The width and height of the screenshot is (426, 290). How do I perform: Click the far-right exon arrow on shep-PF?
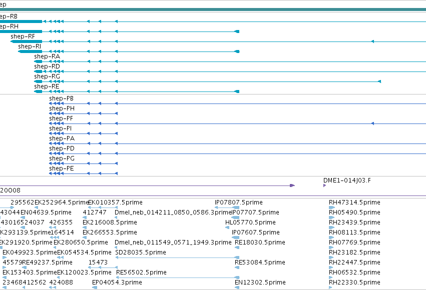pos(372,123)
